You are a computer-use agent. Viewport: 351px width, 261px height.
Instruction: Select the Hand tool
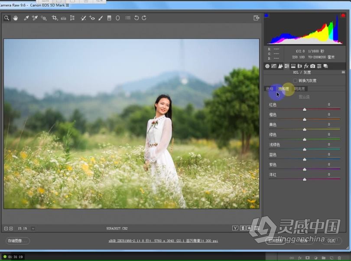15,18
